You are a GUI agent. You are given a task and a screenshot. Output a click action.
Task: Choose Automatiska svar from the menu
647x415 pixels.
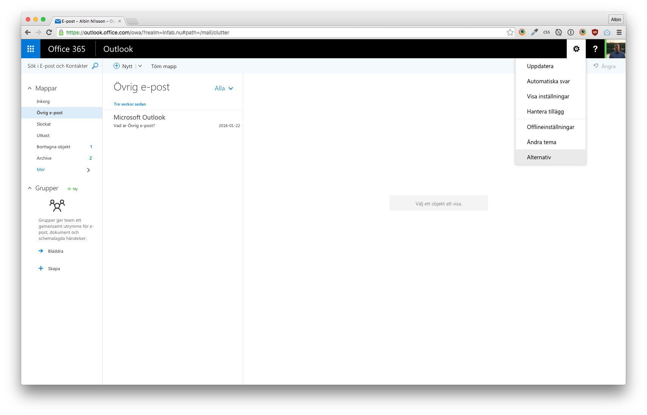pyautogui.click(x=548, y=81)
